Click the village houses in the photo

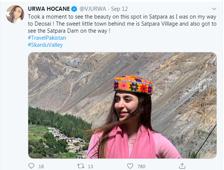[68, 142]
